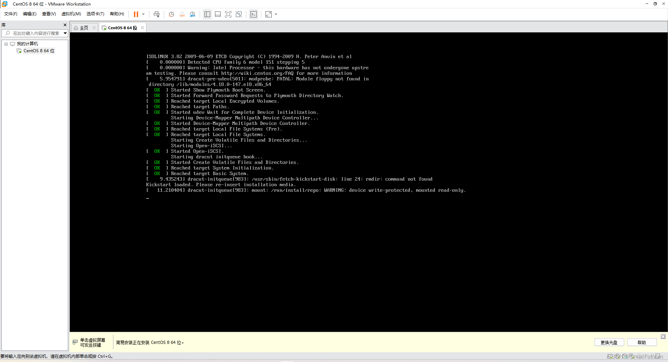Click the 单击虚拟屏幕 可发送按键 hint text
668x362 pixels.
[93, 343]
